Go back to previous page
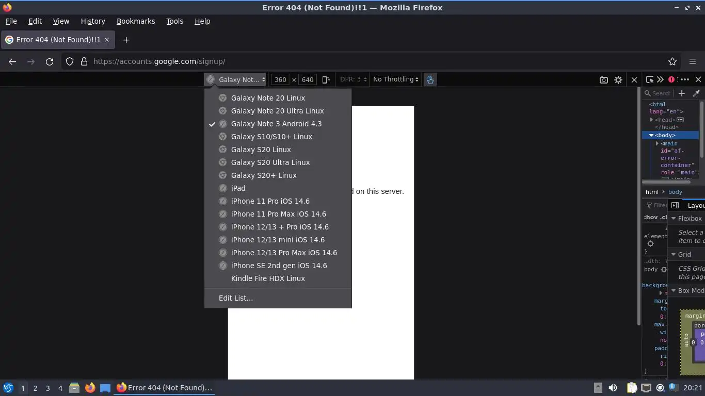Viewport: 705px width, 396px height. [12, 61]
